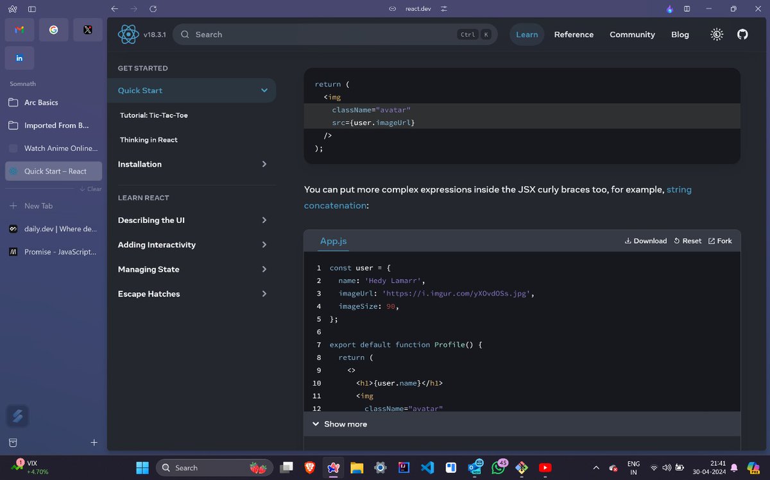Open WhatsApp from the taskbar
The height and width of the screenshot is (480, 770).
coord(499,468)
